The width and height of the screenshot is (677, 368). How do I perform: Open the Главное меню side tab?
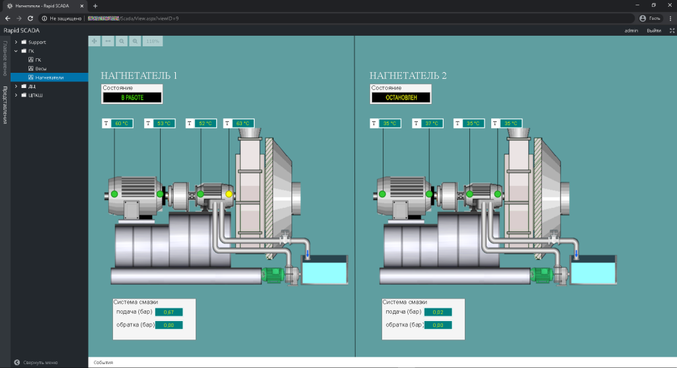click(x=5, y=59)
